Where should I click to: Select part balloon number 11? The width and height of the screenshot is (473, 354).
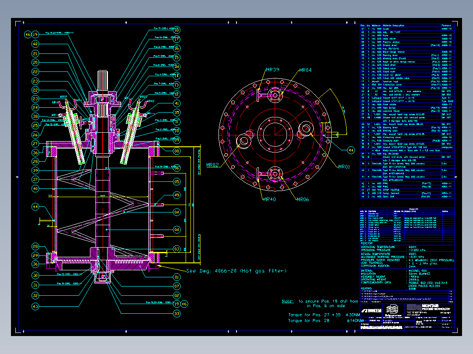[177, 122]
